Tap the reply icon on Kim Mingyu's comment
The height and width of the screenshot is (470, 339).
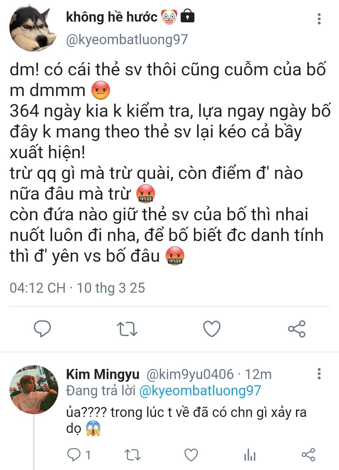[74, 455]
